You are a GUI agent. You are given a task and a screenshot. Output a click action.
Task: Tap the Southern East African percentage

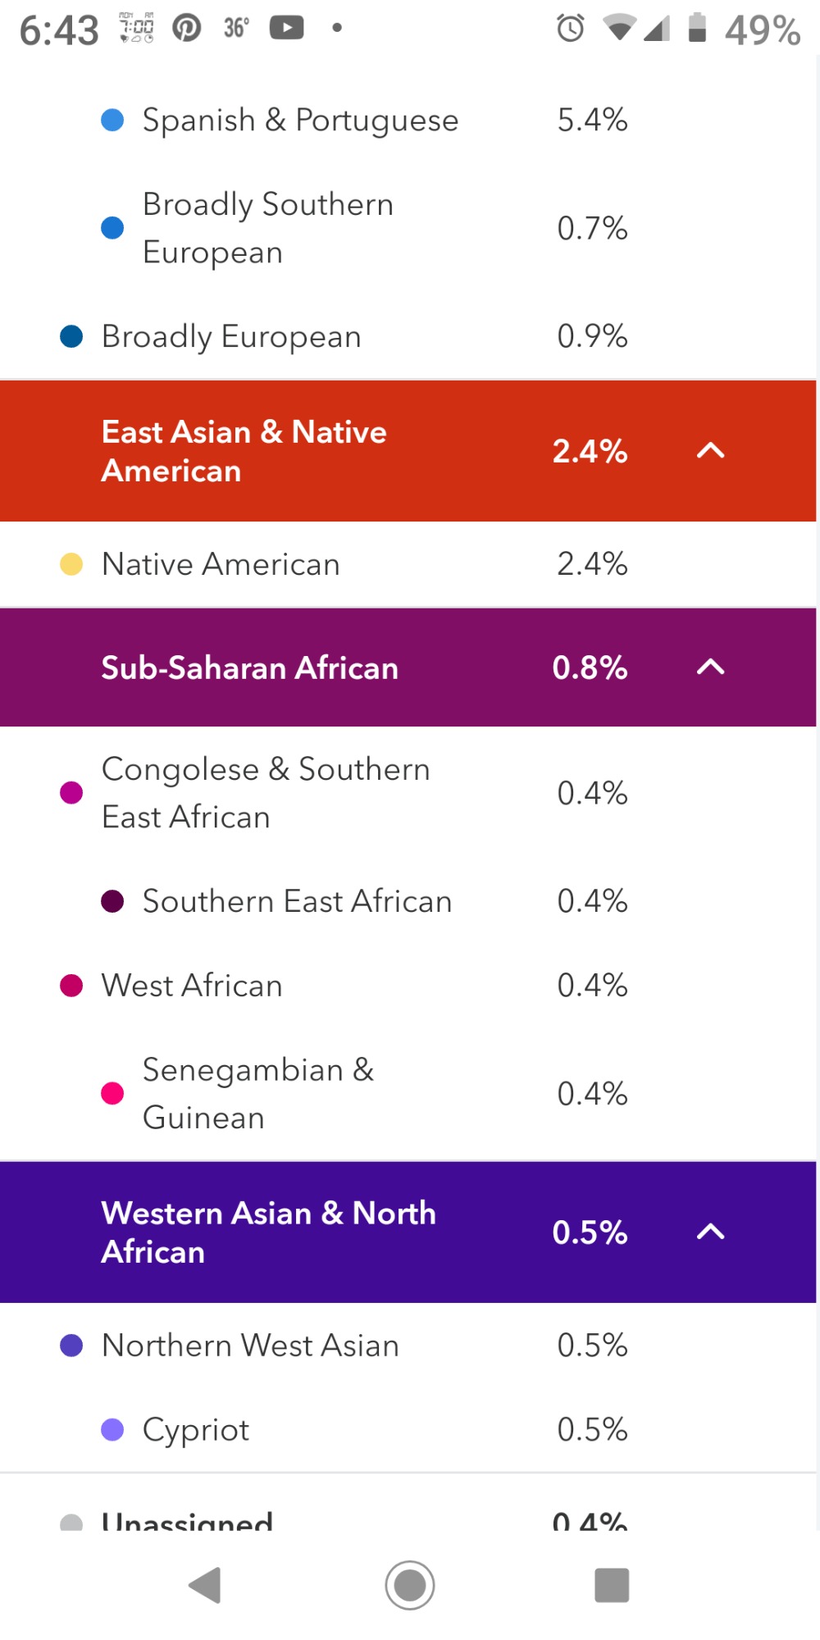[592, 901]
